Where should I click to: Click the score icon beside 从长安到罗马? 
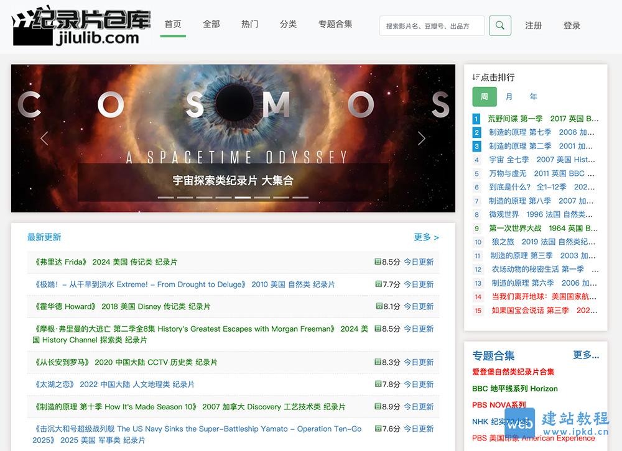coord(378,362)
